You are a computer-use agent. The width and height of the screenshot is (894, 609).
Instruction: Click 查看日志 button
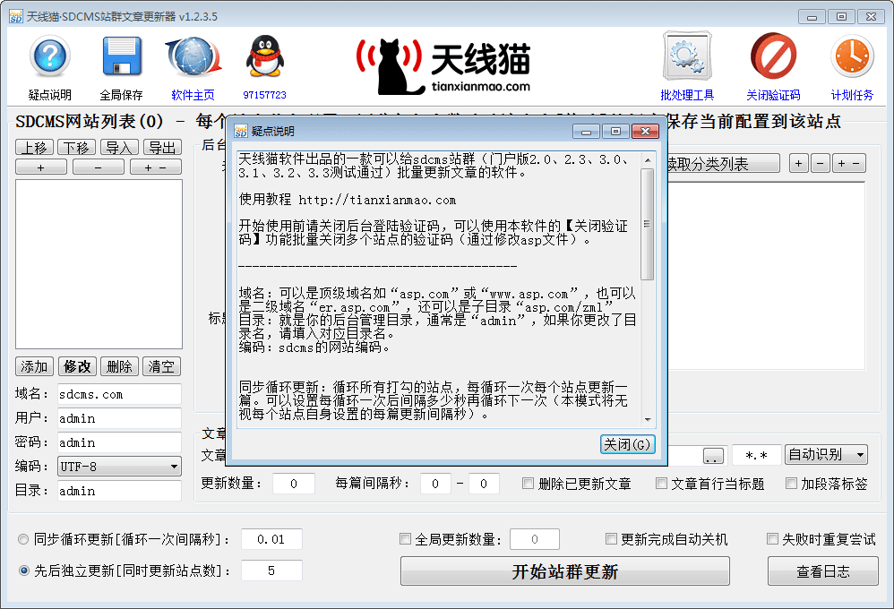[822, 571]
